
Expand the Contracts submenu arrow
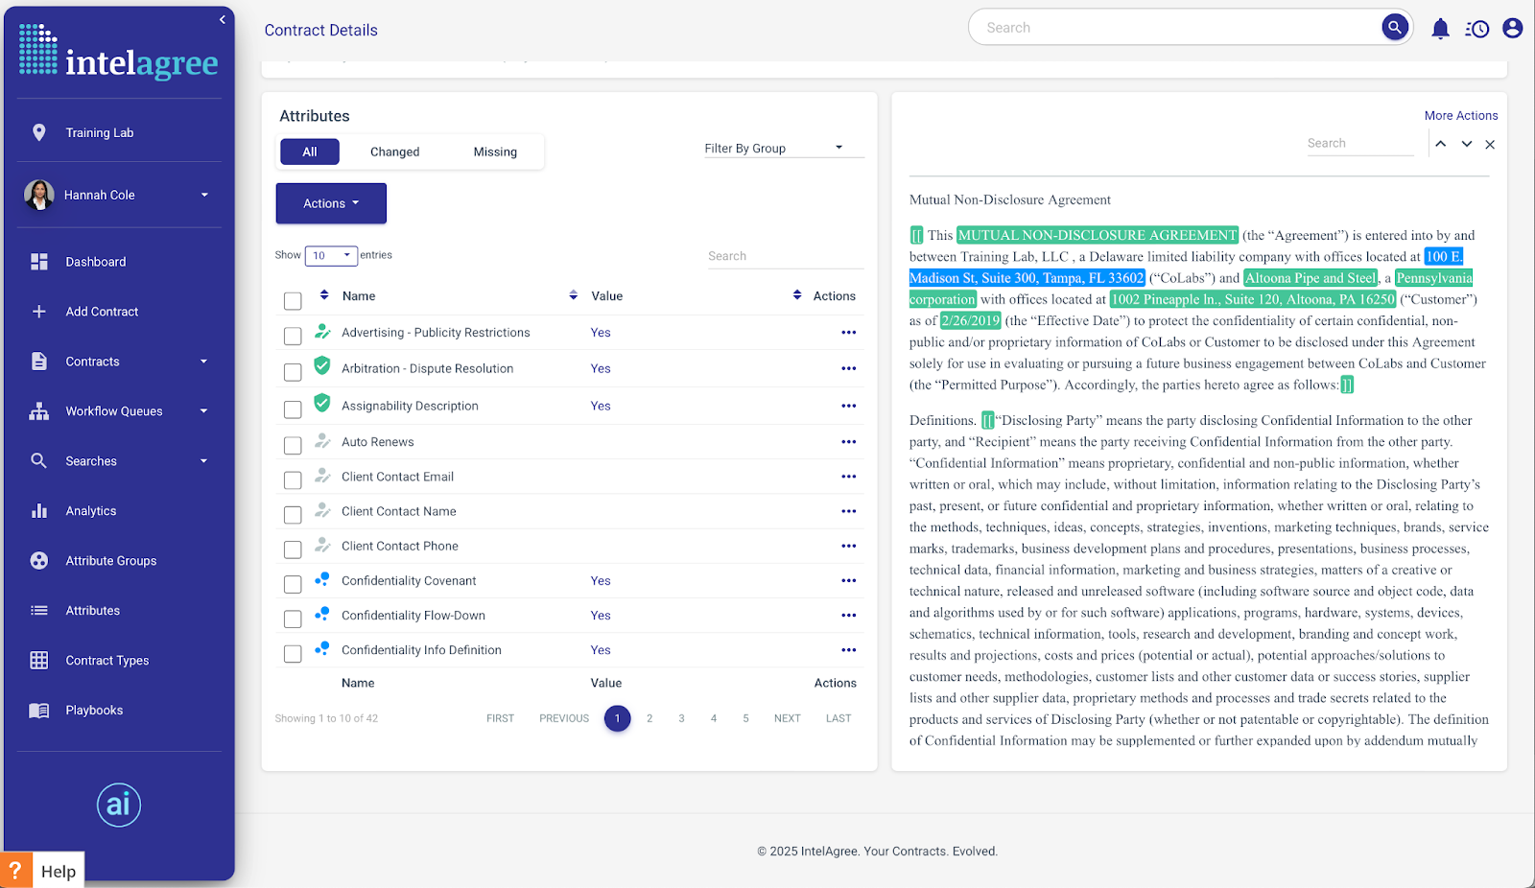(x=203, y=362)
